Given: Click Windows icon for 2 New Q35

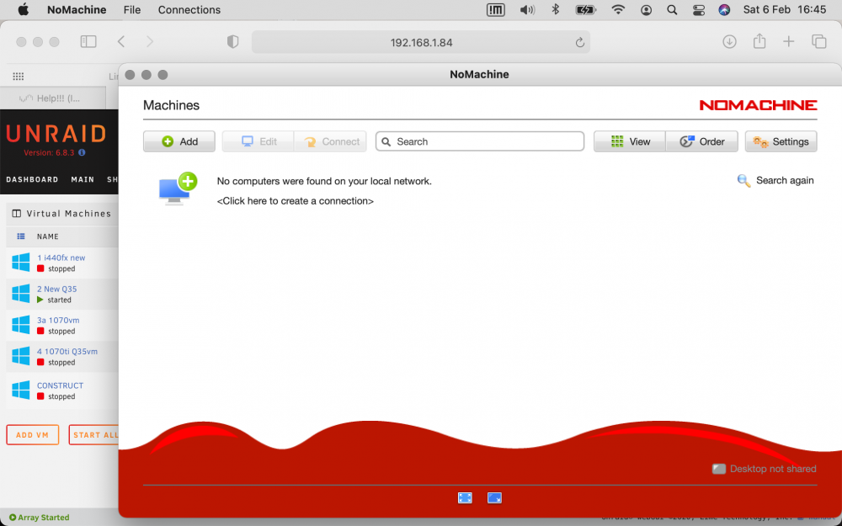Looking at the screenshot, I should pyautogui.click(x=21, y=294).
